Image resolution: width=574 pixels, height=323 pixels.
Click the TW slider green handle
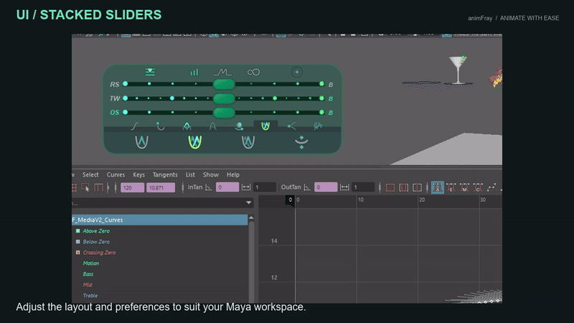click(224, 98)
